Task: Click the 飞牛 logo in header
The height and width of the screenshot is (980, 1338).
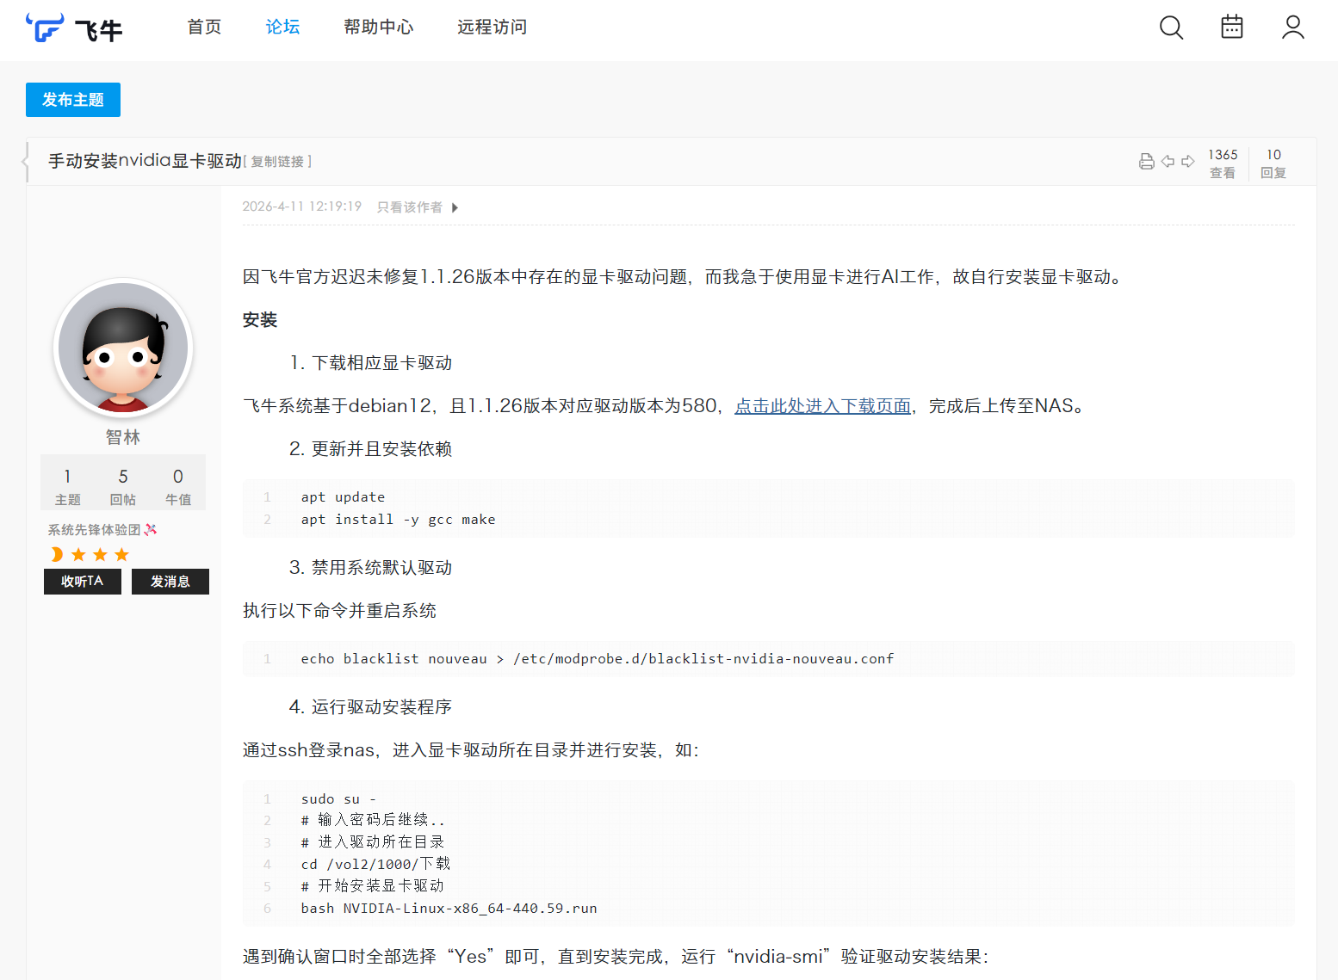Action: tap(74, 28)
